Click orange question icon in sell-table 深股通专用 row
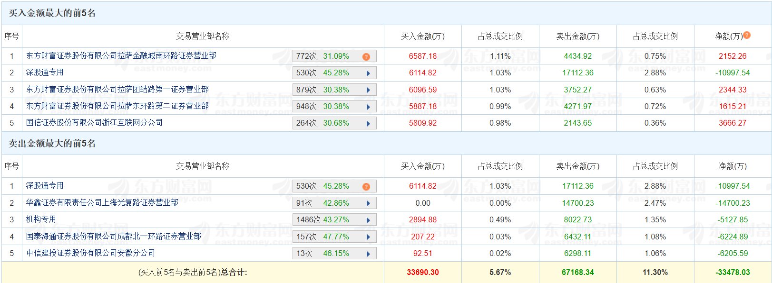 coord(366,186)
